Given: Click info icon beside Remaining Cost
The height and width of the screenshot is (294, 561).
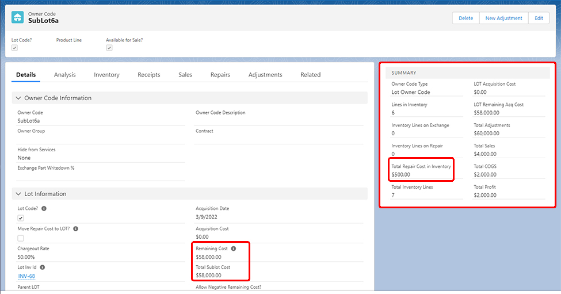Looking at the screenshot, I should coord(234,249).
